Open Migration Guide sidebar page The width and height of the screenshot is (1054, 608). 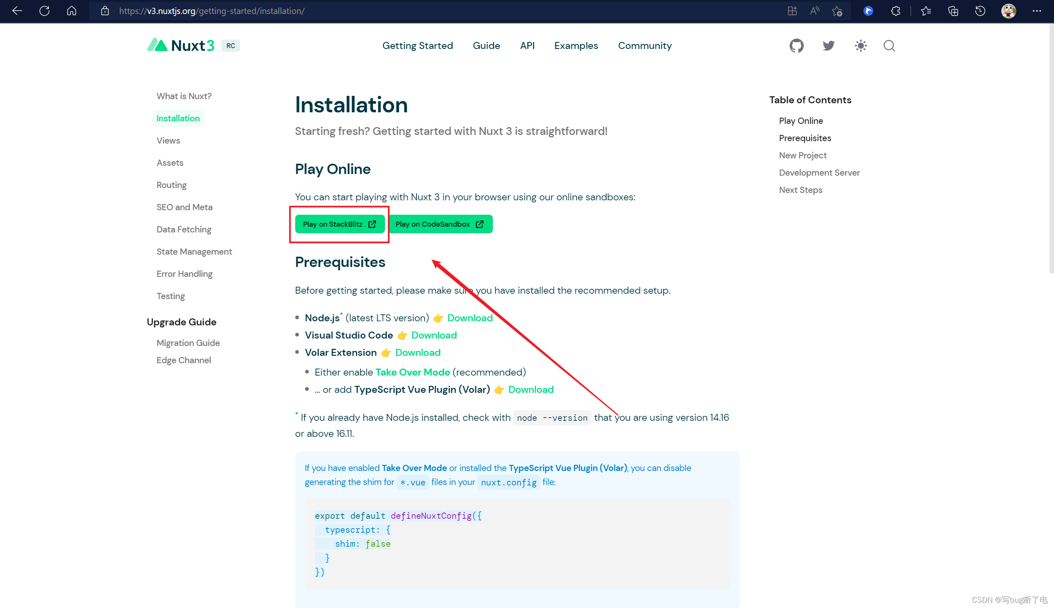(x=188, y=342)
